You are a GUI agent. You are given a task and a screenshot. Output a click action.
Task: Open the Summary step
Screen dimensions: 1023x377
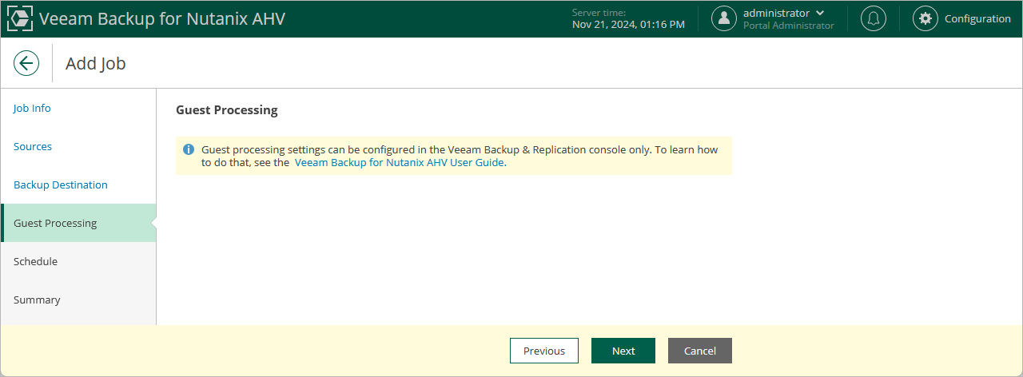[37, 300]
